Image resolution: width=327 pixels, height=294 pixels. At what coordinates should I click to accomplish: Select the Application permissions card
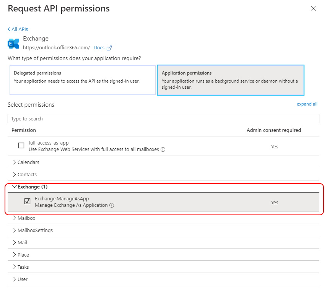(x=231, y=80)
